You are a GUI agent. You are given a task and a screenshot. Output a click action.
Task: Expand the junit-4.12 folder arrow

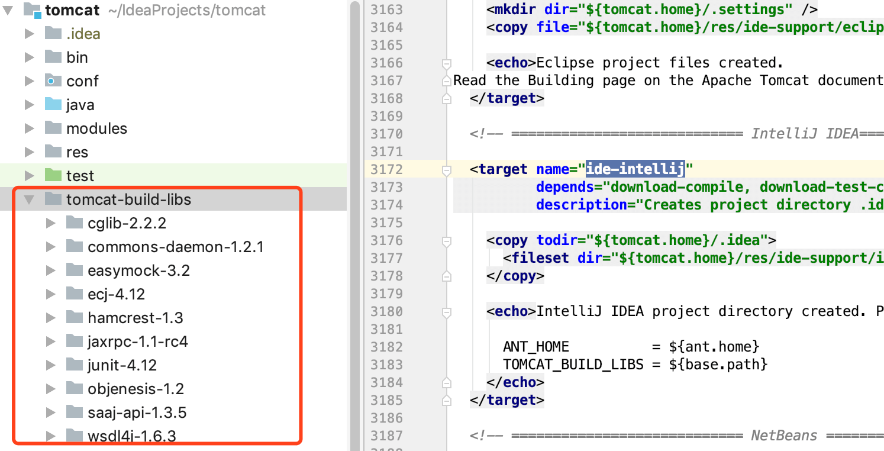[51, 365]
